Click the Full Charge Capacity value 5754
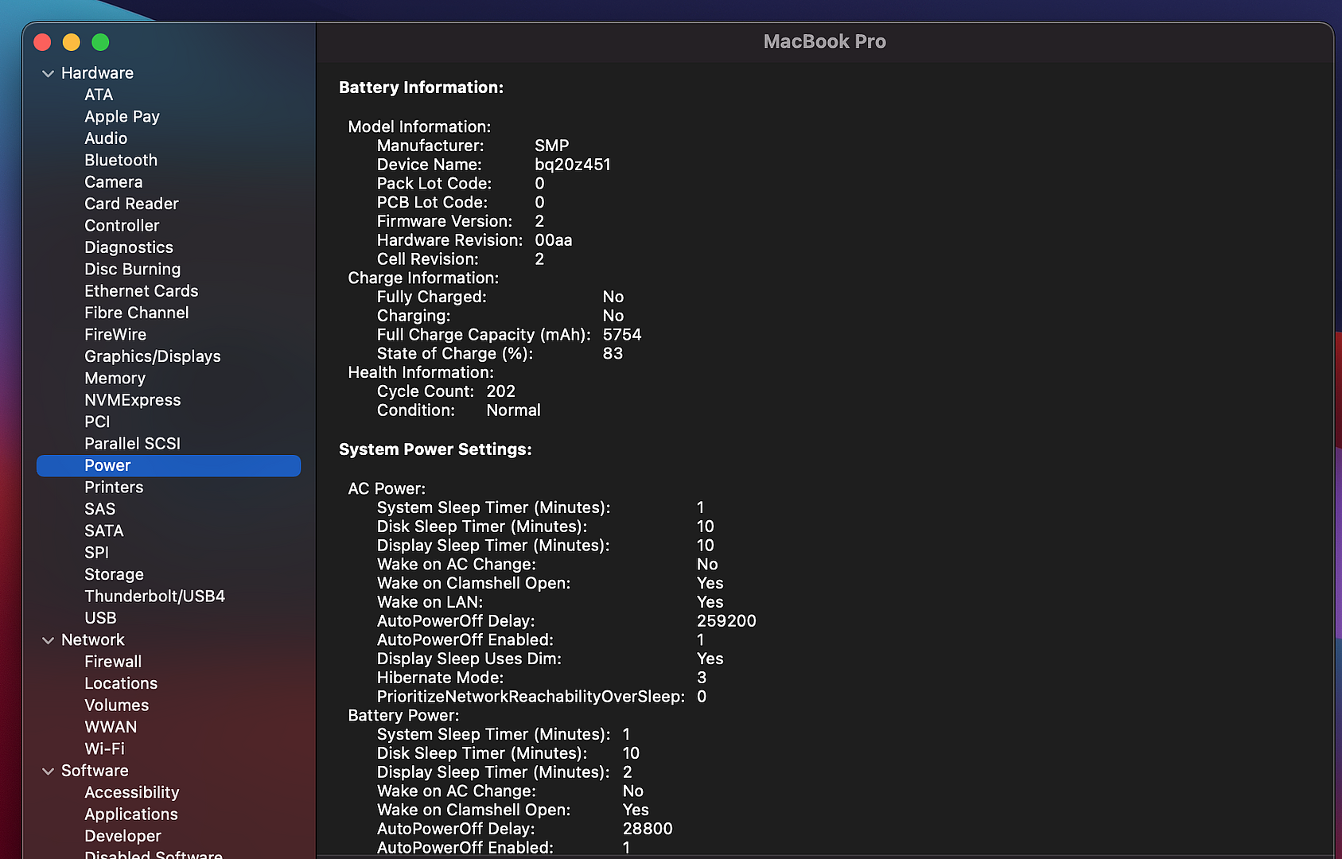The width and height of the screenshot is (1342, 859). point(622,335)
